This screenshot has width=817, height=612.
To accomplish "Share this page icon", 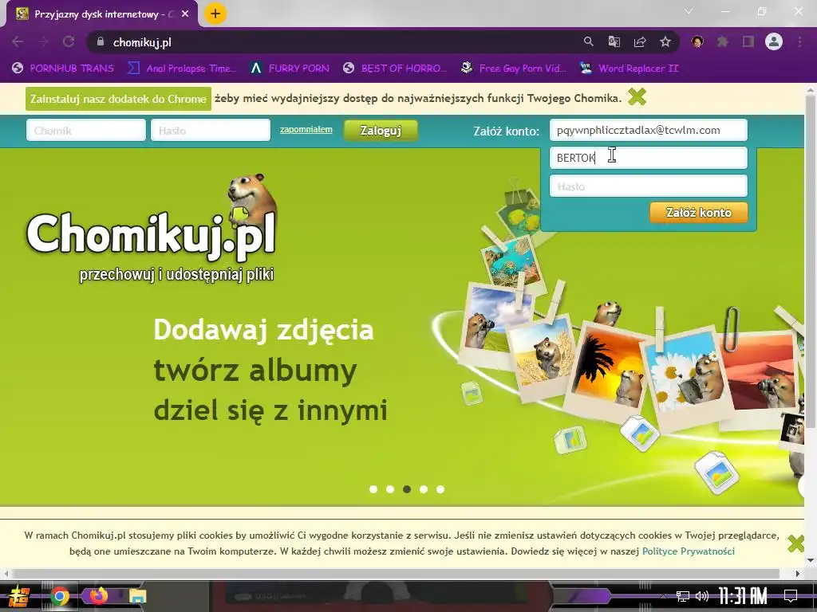I will [640, 41].
